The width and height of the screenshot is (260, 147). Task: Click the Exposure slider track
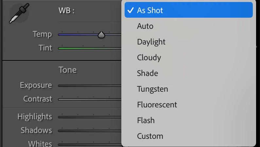click(89, 86)
